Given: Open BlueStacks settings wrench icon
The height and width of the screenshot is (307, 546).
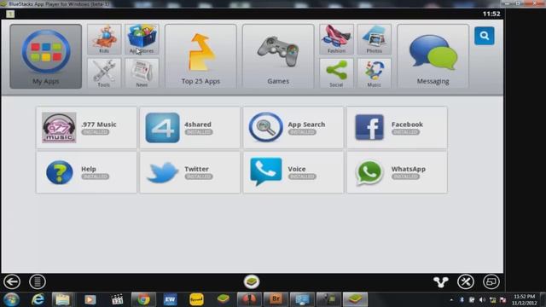Looking at the screenshot, I should tap(466, 281).
